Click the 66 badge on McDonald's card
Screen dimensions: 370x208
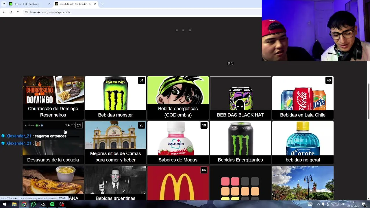click(x=204, y=170)
